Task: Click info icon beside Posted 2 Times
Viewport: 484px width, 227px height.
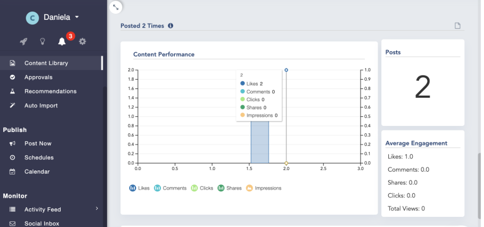Action: 171,26
